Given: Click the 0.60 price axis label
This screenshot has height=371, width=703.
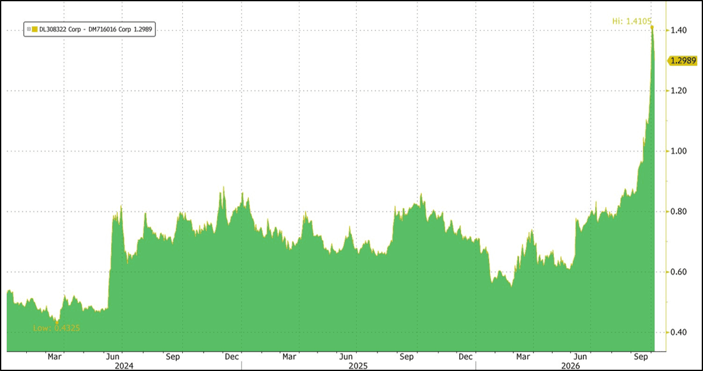Looking at the screenshot, I should coord(680,272).
